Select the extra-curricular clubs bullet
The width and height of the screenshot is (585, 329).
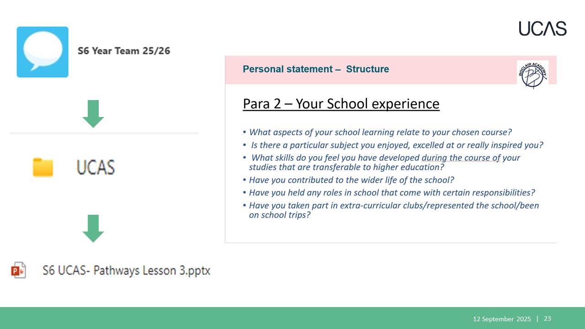click(391, 210)
